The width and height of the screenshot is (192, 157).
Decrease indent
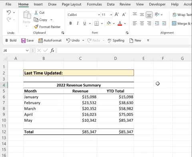point(157,24)
